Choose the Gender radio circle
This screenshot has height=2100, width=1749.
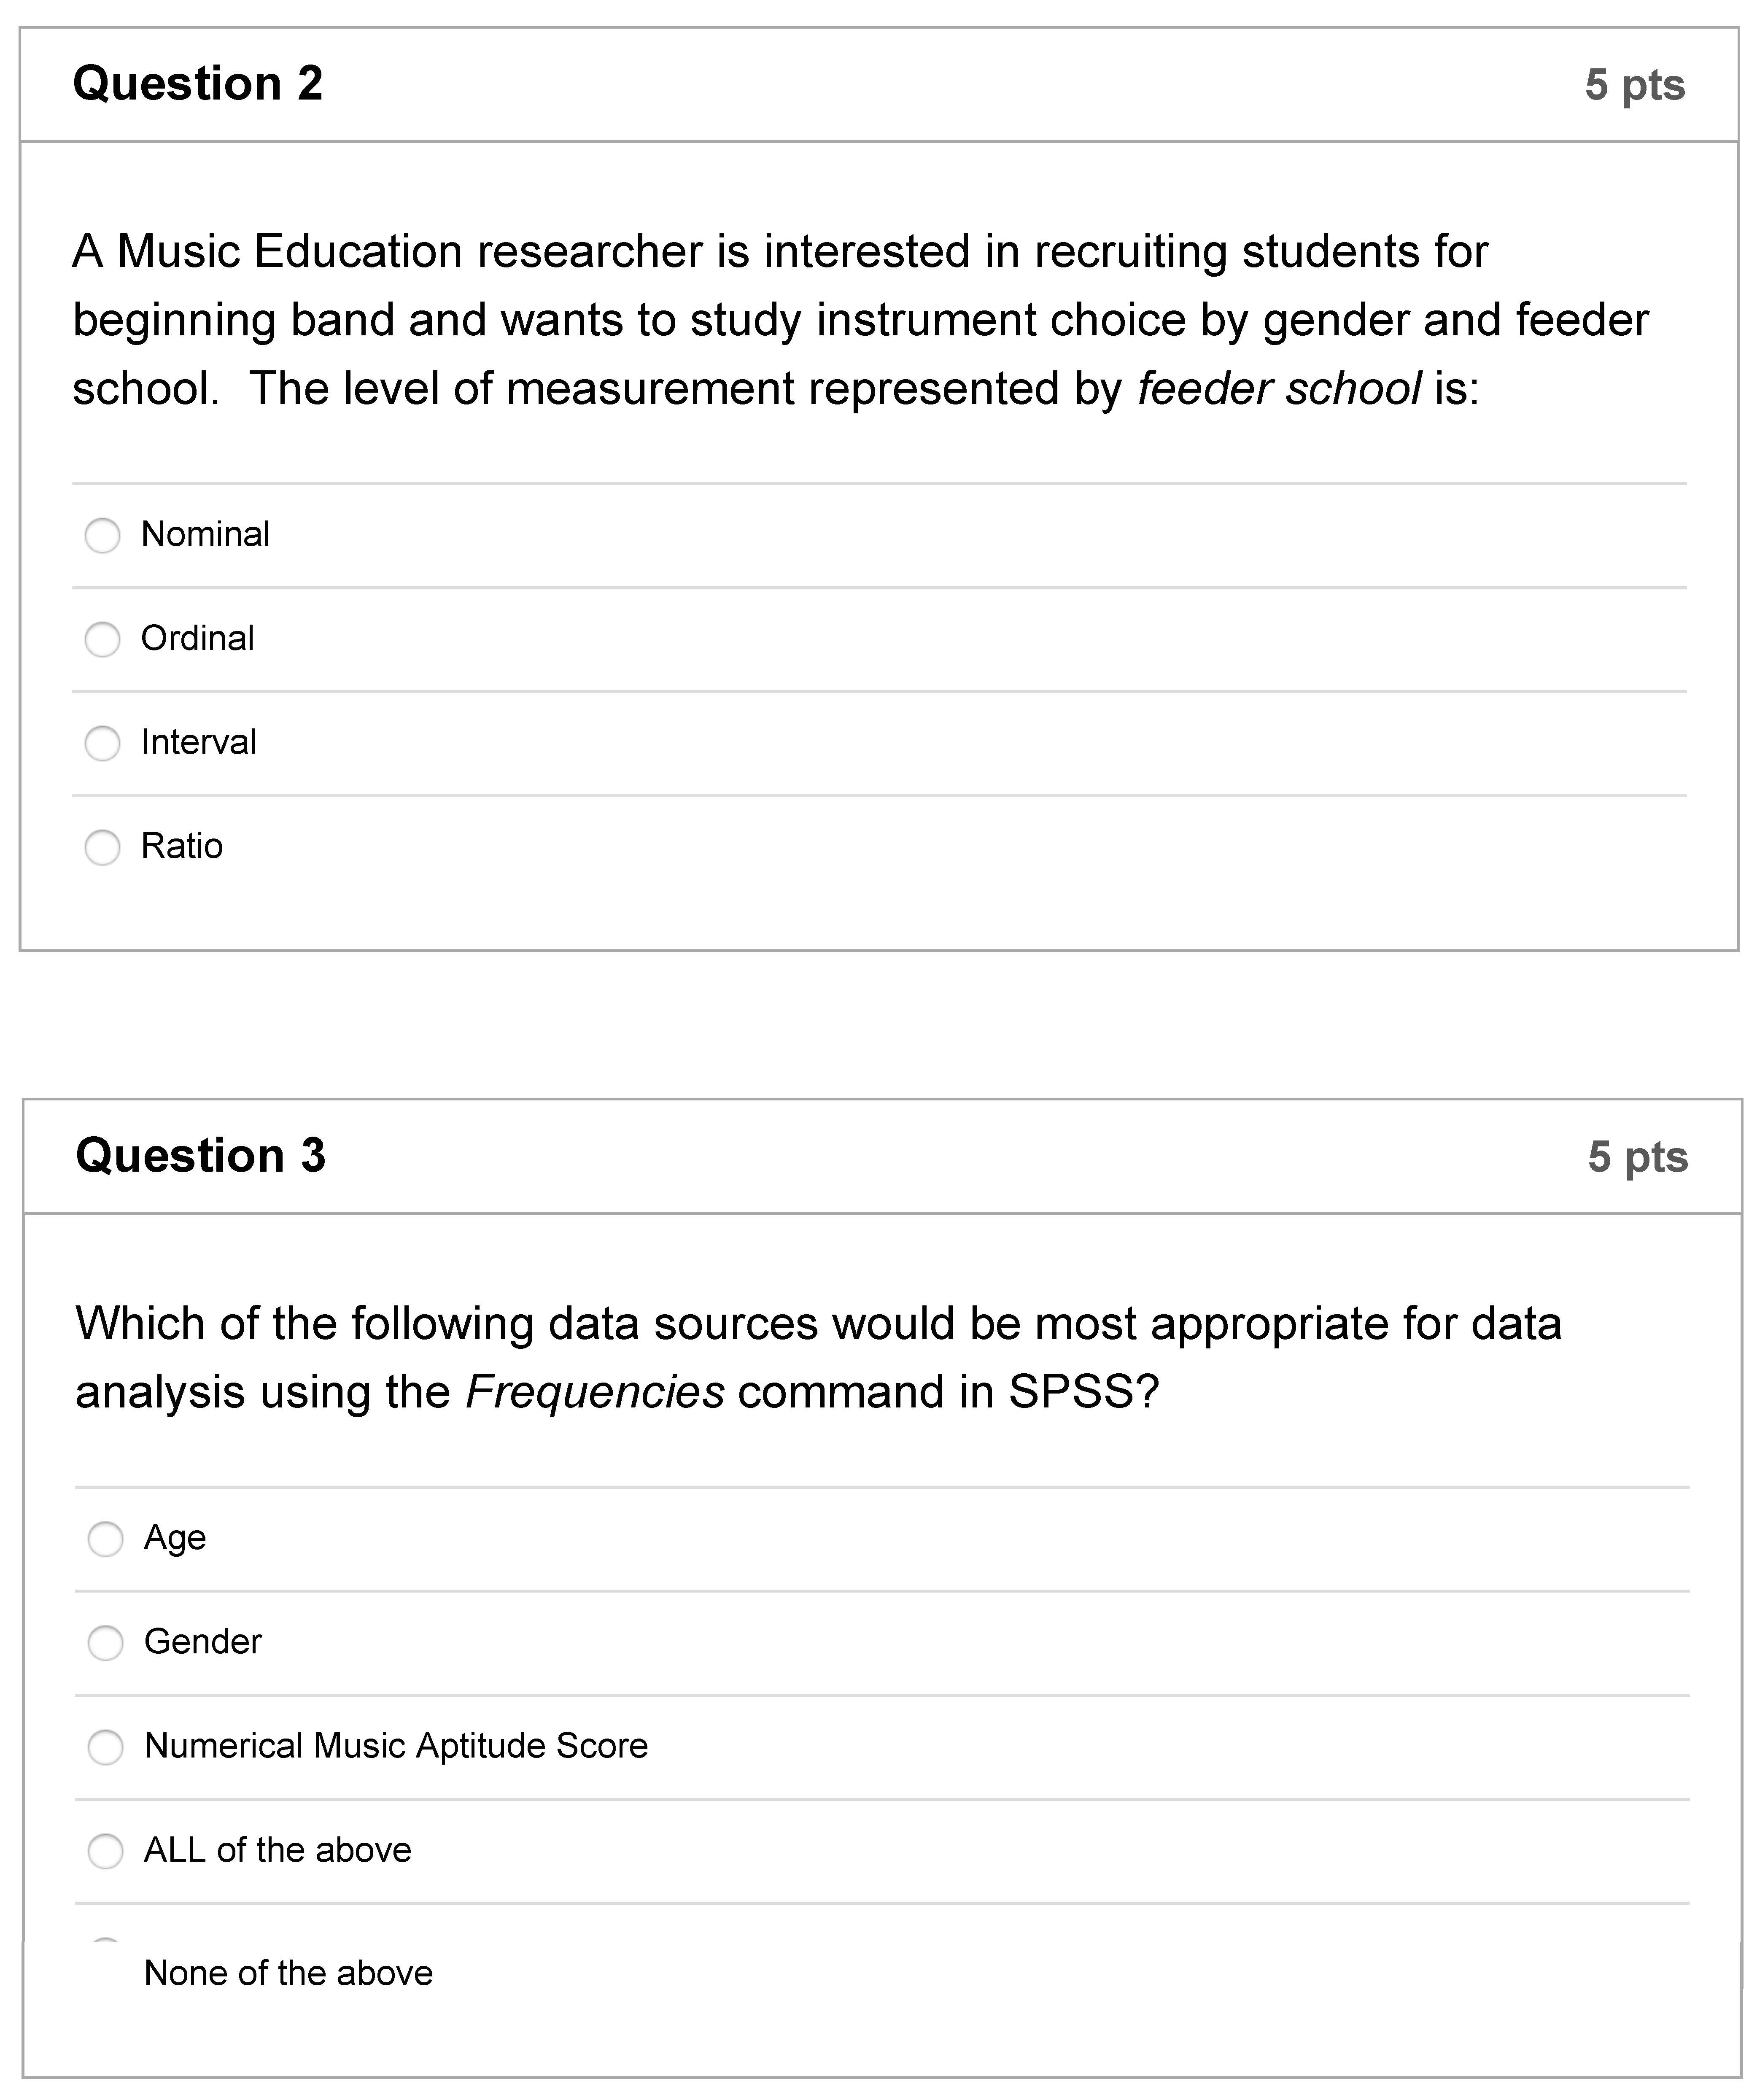pos(105,1642)
